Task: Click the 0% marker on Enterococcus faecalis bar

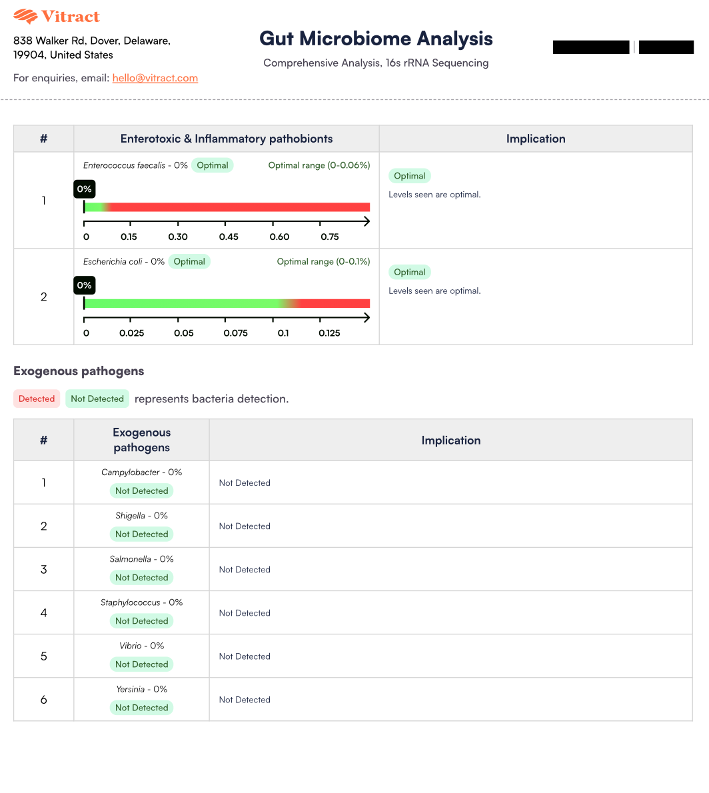Action: pyautogui.click(x=84, y=189)
